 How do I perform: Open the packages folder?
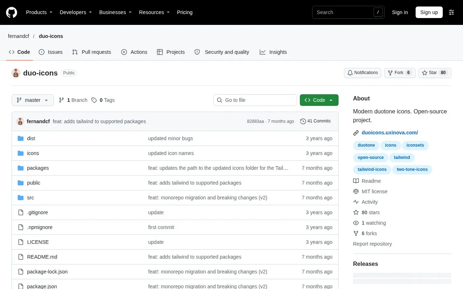(x=38, y=168)
